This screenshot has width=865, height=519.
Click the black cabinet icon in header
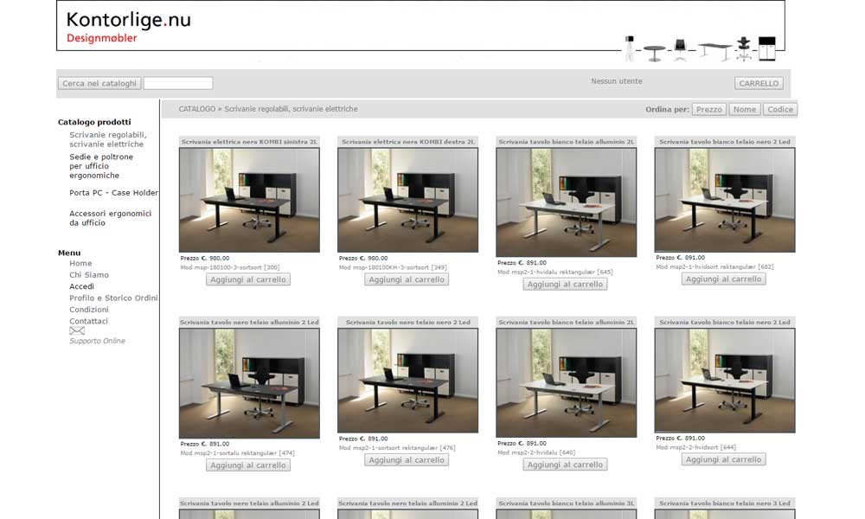click(x=766, y=48)
